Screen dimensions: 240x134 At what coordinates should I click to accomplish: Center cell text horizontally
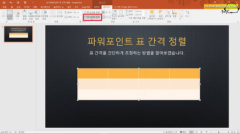[106, 12]
